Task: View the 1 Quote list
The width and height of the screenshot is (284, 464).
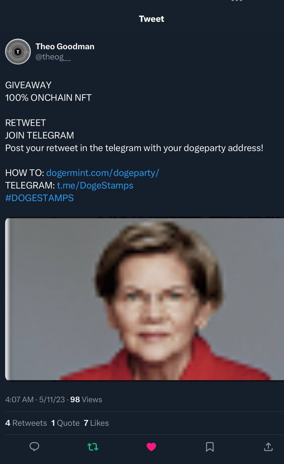Action: point(65,423)
